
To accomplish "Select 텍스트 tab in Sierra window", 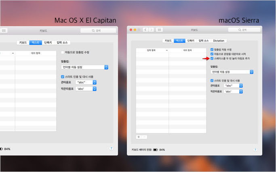I will [x=179, y=41].
